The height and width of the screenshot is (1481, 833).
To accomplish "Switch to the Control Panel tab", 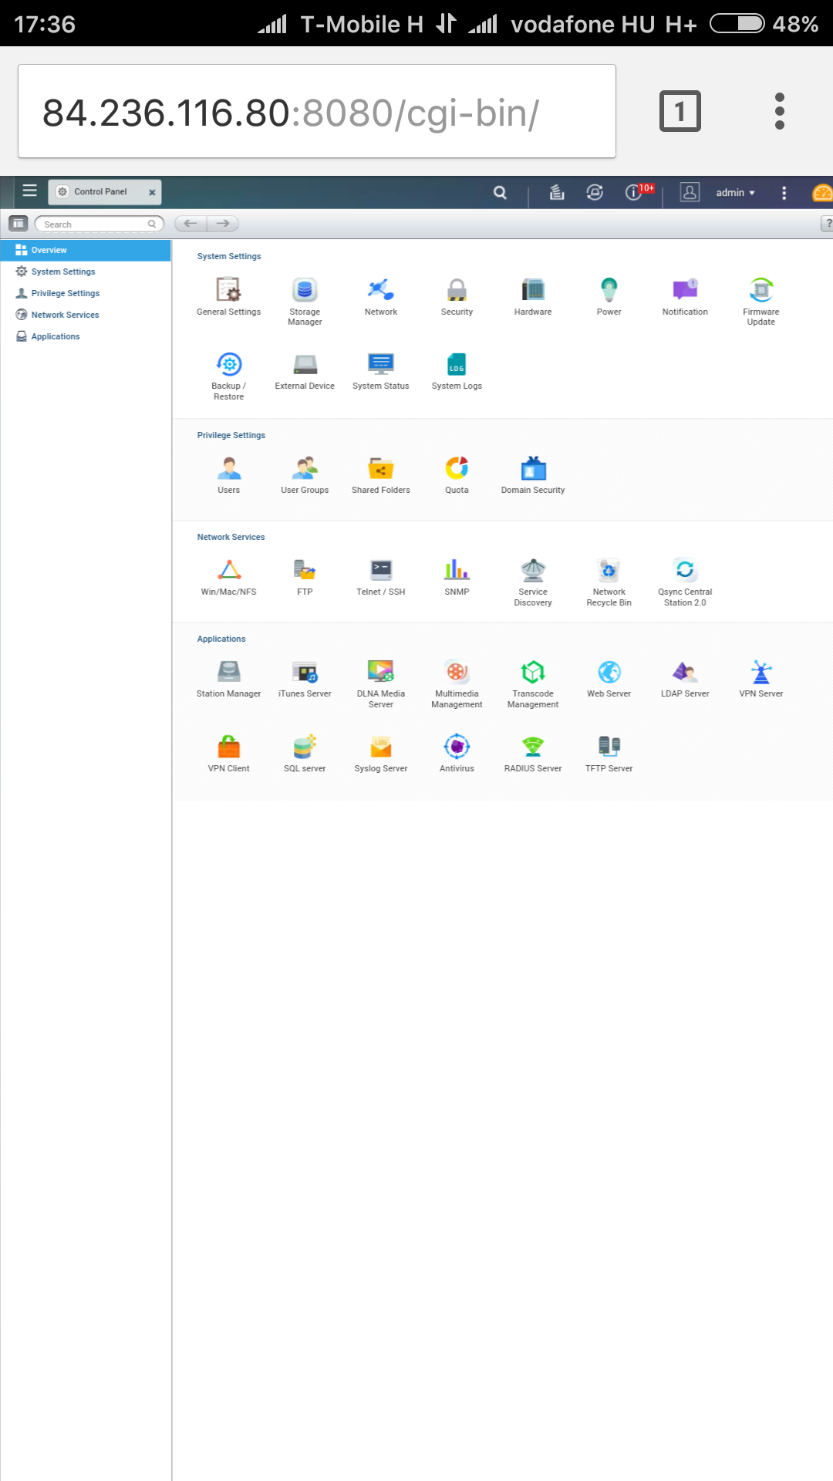I will click(100, 191).
